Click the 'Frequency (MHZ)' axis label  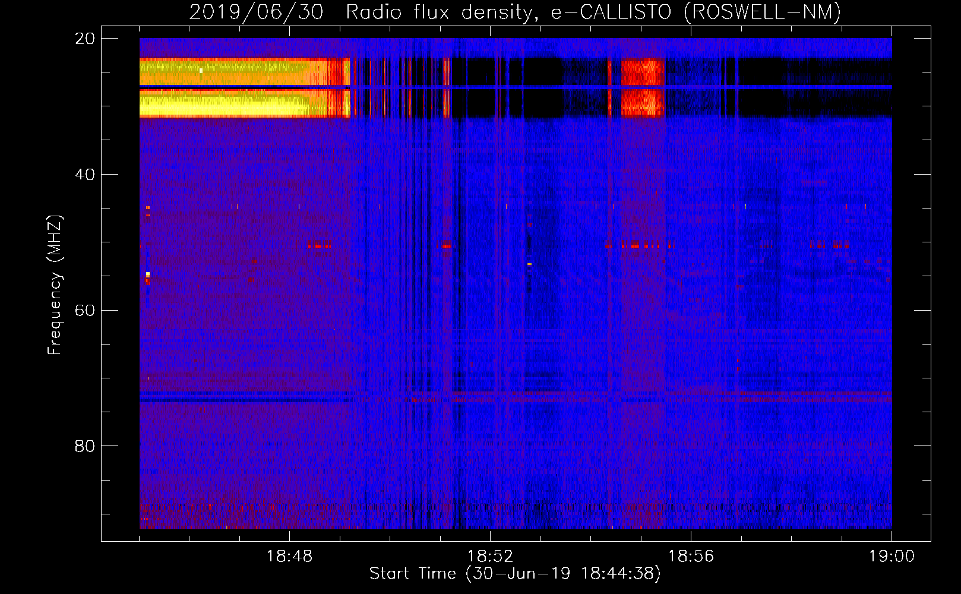click(55, 285)
